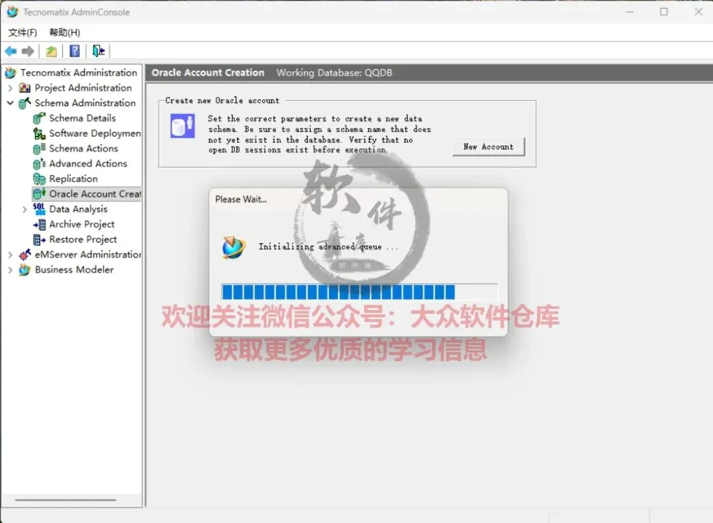Screen dimensions: 713x523
Task: Select Oracle Account Creation tree item label
Action: point(94,194)
